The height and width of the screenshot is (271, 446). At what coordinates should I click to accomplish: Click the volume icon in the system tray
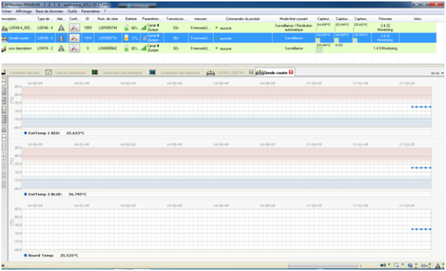pos(383,265)
